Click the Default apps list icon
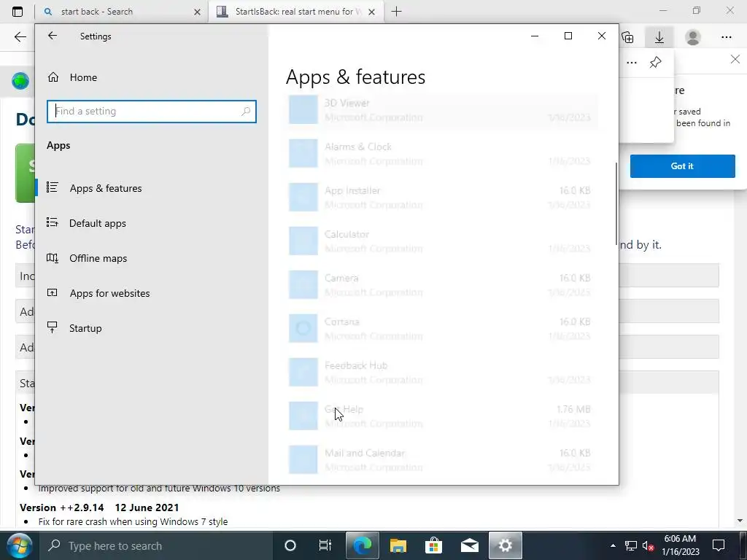 [x=53, y=222]
